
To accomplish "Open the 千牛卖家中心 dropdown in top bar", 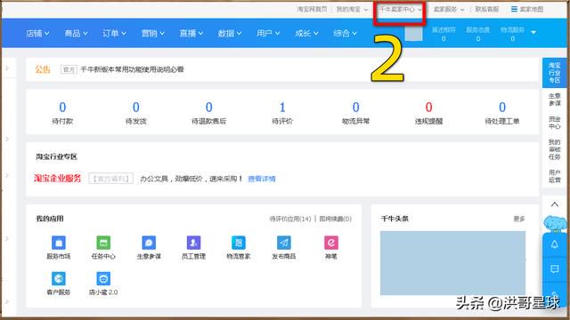I will point(400,10).
